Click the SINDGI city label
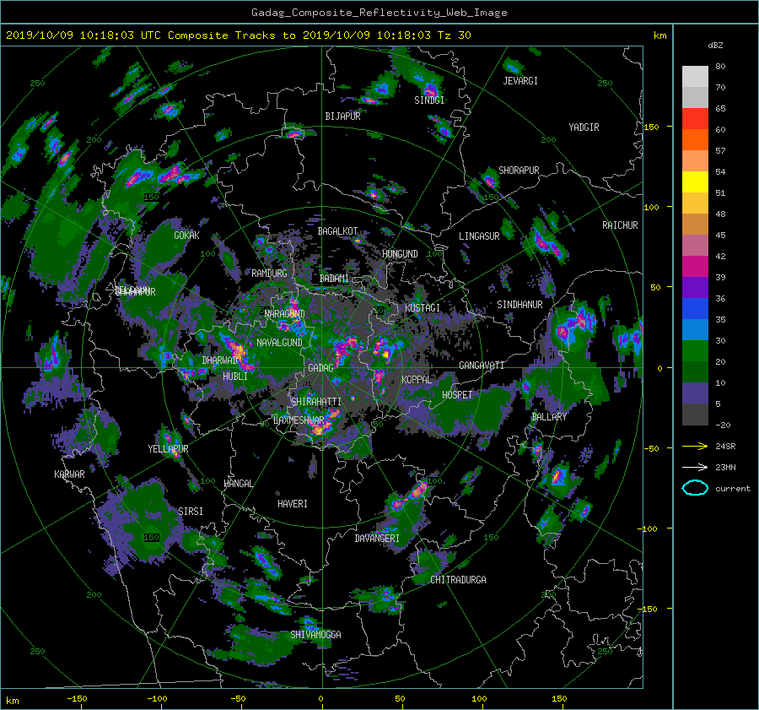This screenshot has width=759, height=710. click(429, 100)
